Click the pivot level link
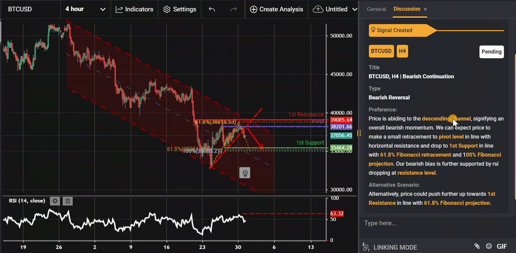 [451, 137]
